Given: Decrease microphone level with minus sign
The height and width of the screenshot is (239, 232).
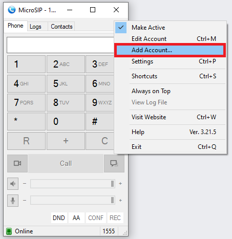Looking at the screenshot, I should [25, 200].
